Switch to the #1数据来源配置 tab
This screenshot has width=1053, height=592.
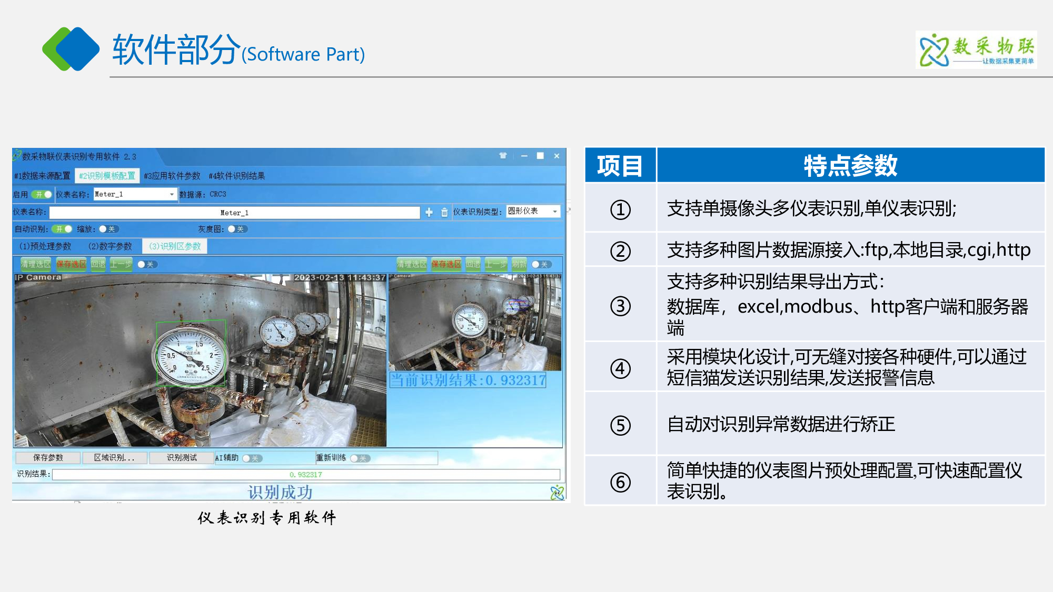tap(42, 176)
